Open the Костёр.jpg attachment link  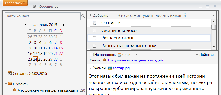(121, 68)
